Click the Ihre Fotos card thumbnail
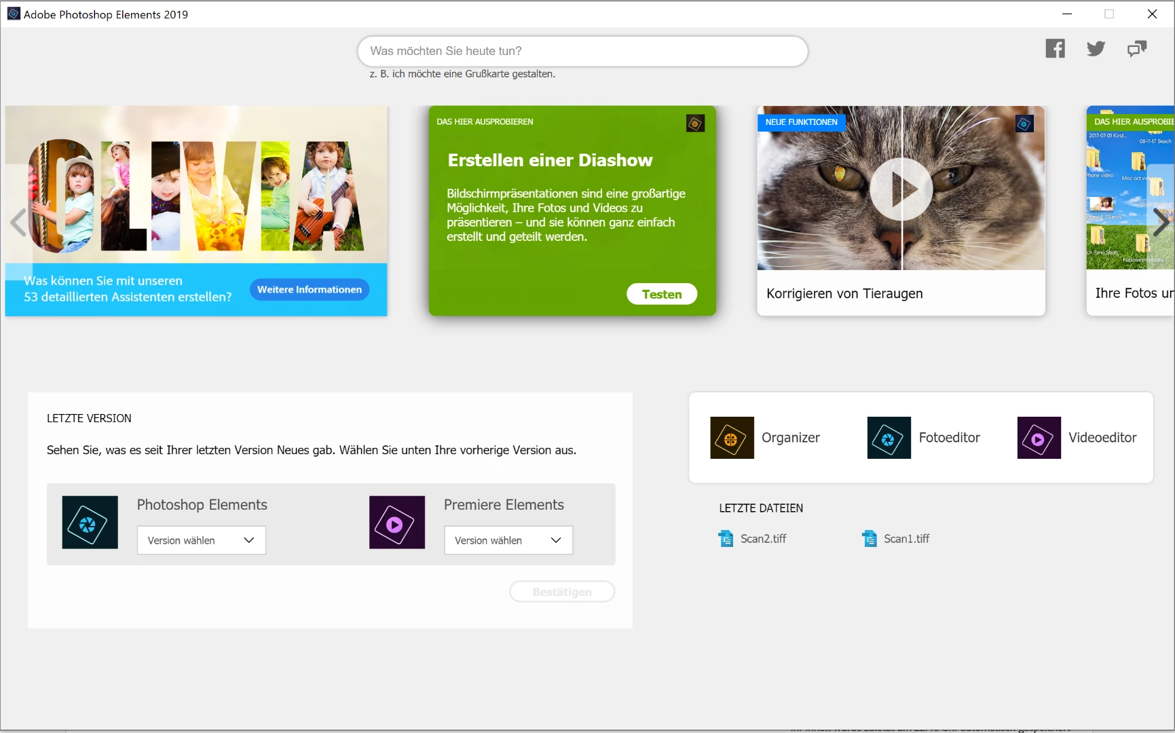Image resolution: width=1175 pixels, height=733 pixels. 1131,188
